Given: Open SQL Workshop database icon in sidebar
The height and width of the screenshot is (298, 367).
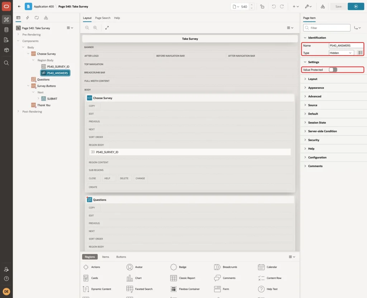Looking at the screenshot, I should (6, 30).
